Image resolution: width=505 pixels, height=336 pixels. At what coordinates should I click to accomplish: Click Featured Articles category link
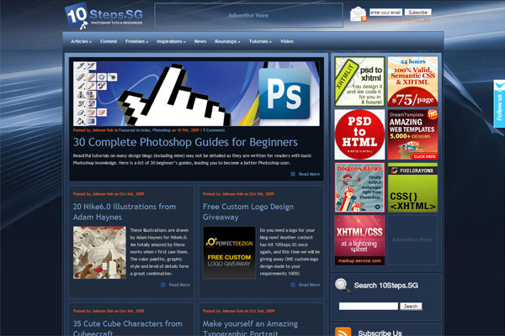point(135,130)
